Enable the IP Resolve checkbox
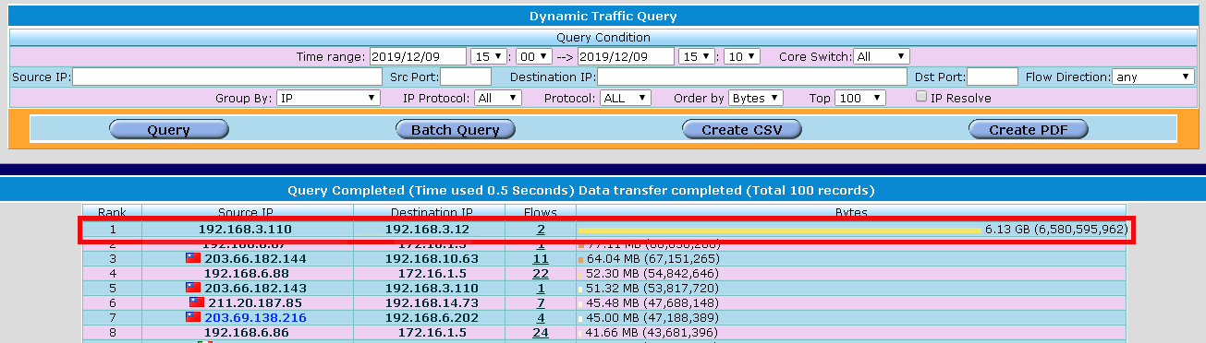Viewport: 1206px width, 343px height. 921,97
